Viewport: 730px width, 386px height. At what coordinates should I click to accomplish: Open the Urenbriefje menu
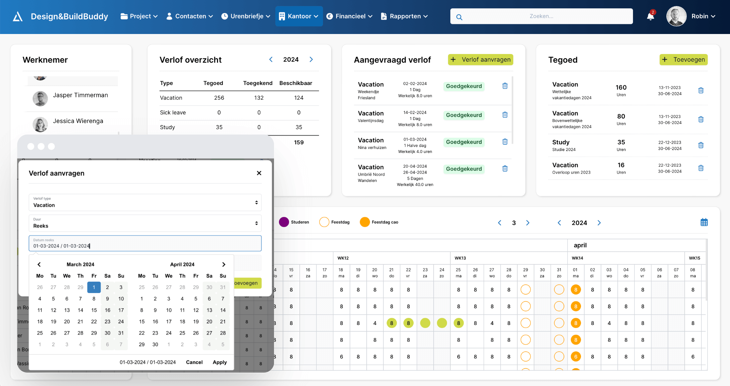[246, 16]
